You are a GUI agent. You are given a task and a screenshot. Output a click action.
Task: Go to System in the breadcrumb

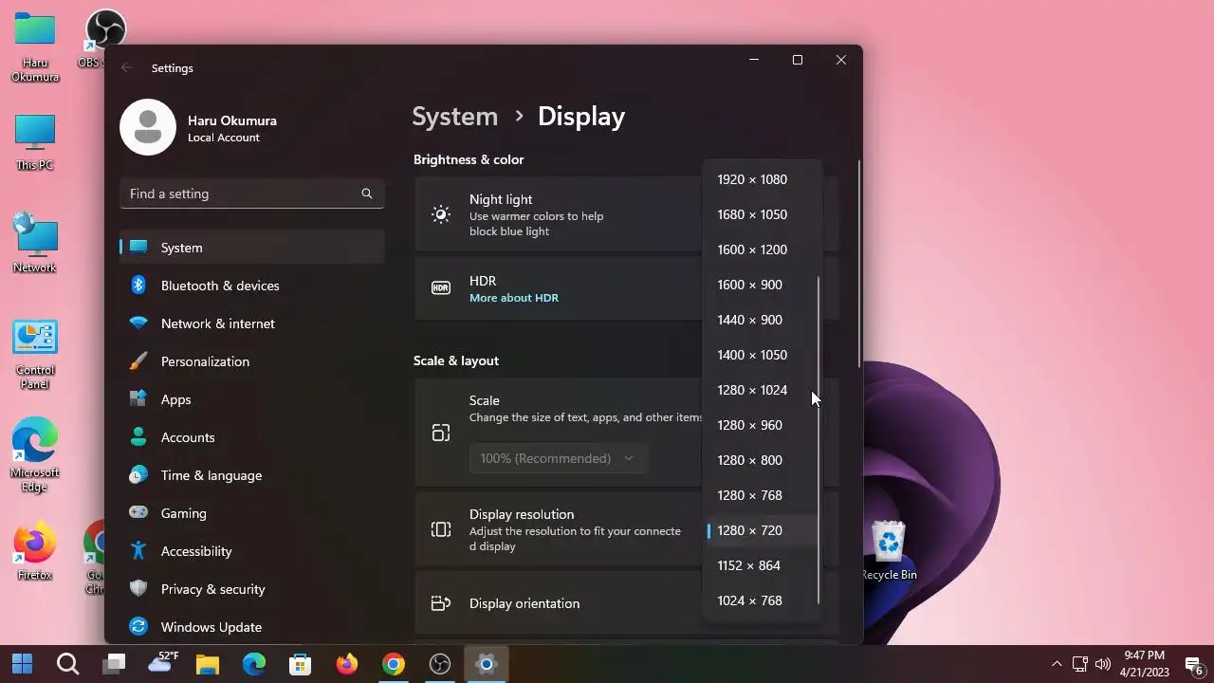tap(455, 117)
